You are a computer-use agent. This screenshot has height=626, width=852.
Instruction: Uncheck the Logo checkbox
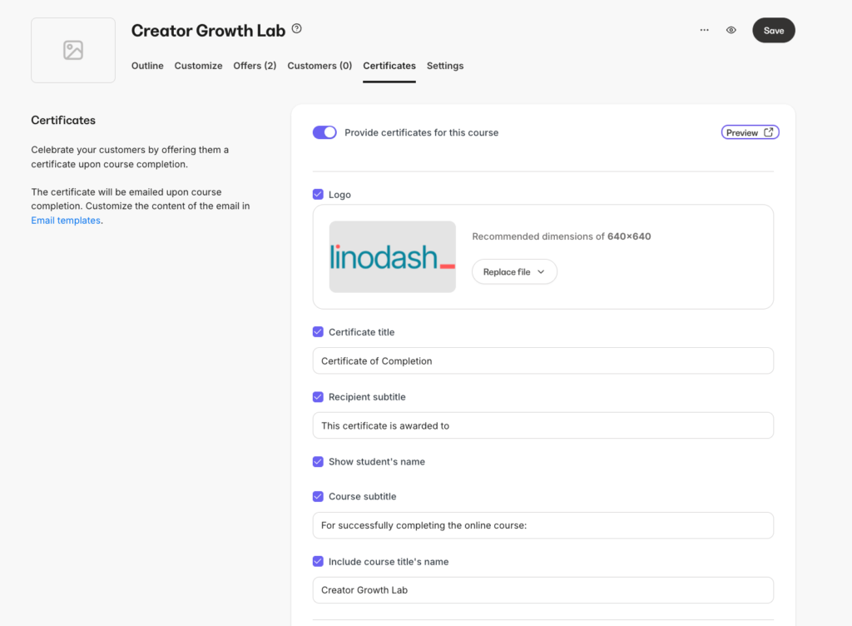coord(318,194)
